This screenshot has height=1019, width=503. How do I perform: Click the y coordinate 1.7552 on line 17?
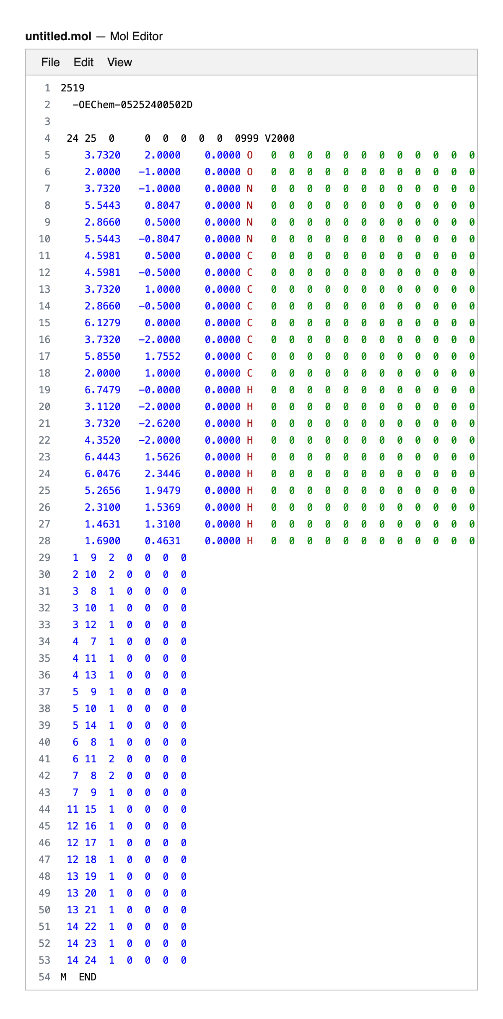pyautogui.click(x=163, y=356)
